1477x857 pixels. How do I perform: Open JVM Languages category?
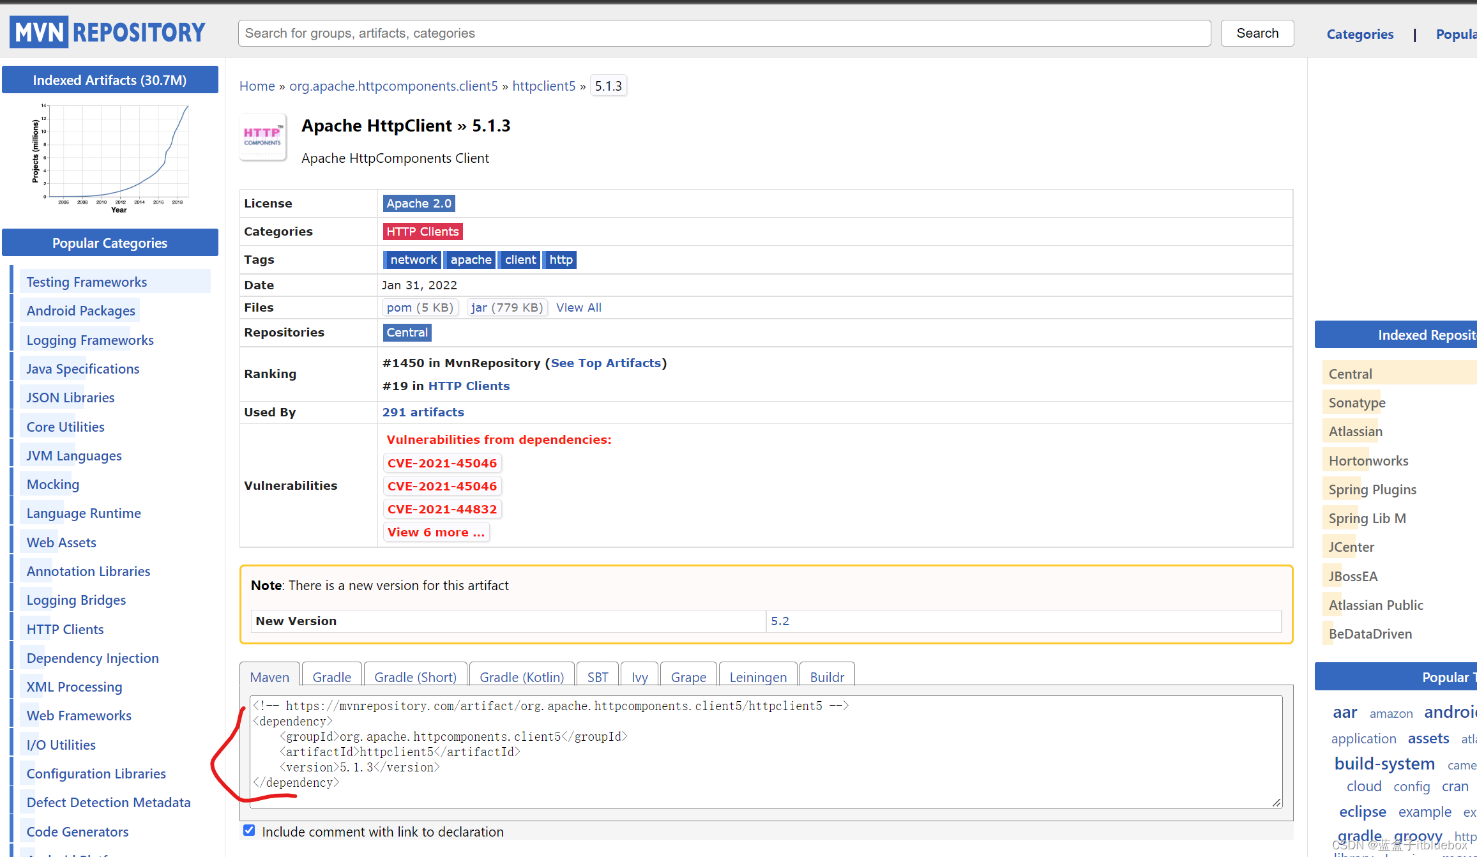(73, 455)
